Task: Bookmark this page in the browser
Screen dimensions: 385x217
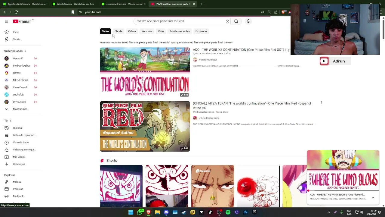Action: pos(72,12)
